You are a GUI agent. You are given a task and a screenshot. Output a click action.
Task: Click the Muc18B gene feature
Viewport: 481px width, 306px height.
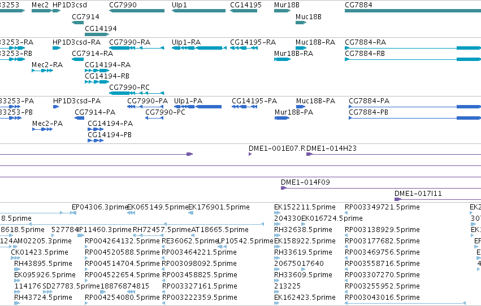(x=301, y=23)
